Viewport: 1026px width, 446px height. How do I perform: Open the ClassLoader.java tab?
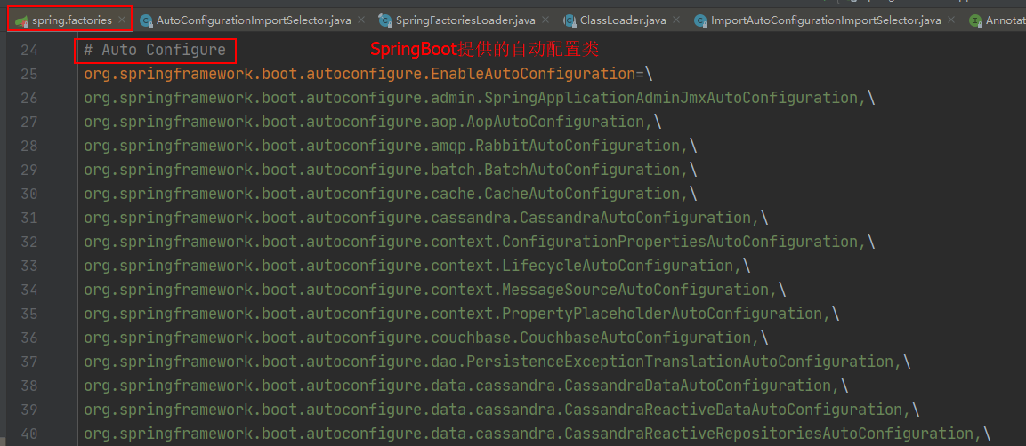point(623,20)
